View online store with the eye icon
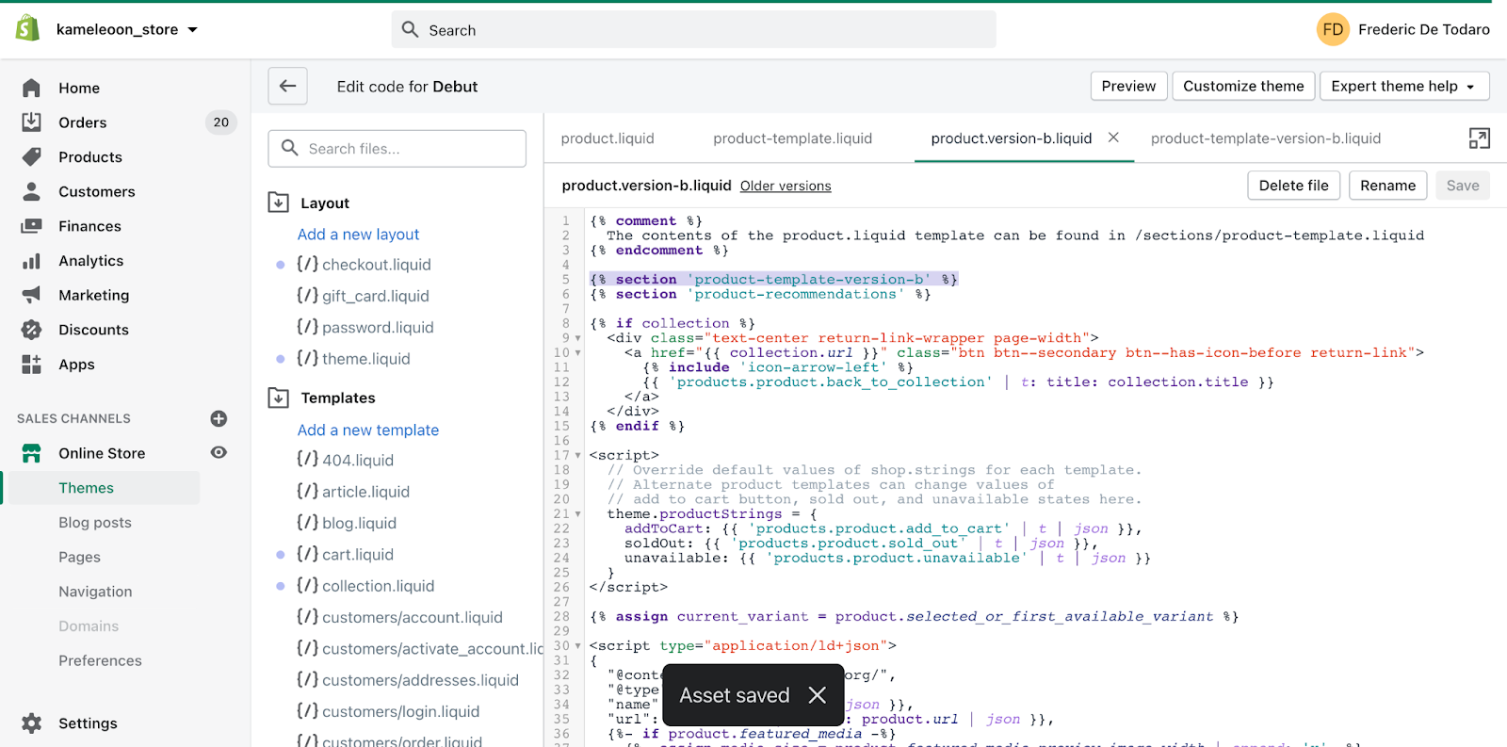The height and width of the screenshot is (747, 1507). click(x=219, y=453)
